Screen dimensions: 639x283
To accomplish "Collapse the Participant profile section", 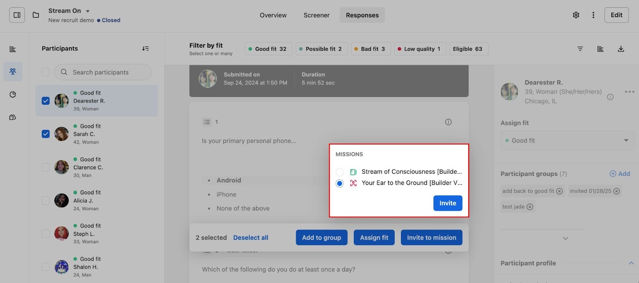I will 631,263.
